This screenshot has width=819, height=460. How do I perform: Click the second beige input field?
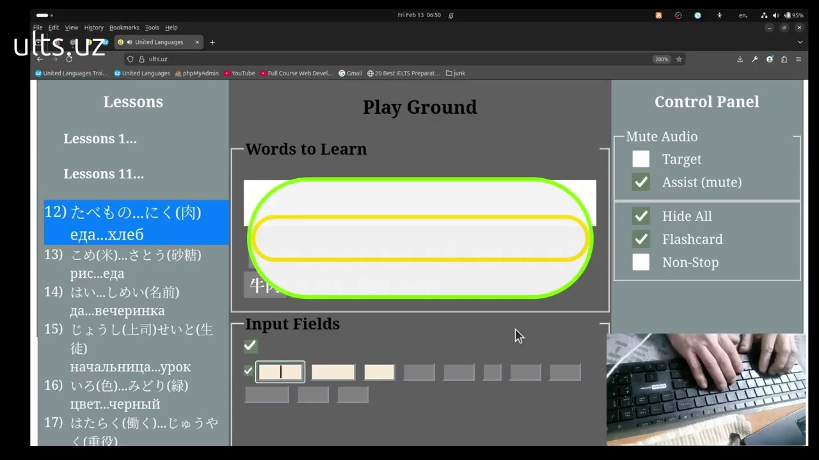click(x=333, y=372)
